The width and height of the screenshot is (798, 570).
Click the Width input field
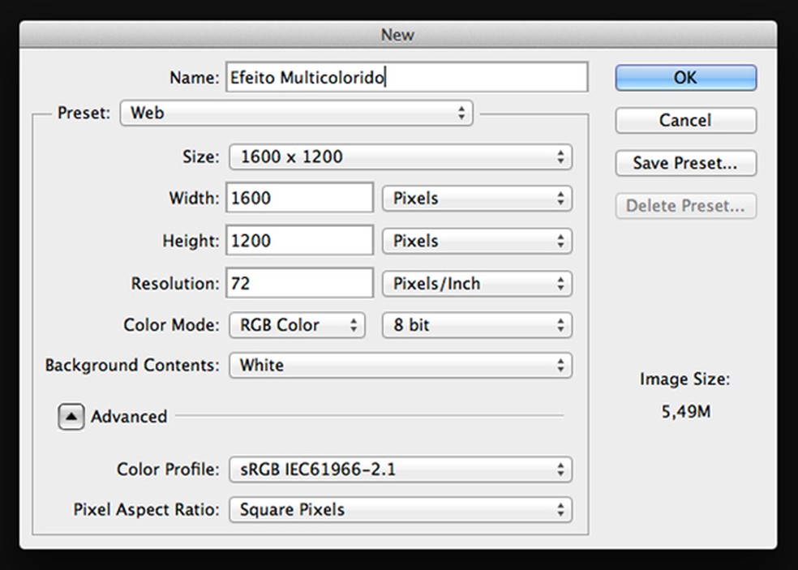tap(299, 199)
